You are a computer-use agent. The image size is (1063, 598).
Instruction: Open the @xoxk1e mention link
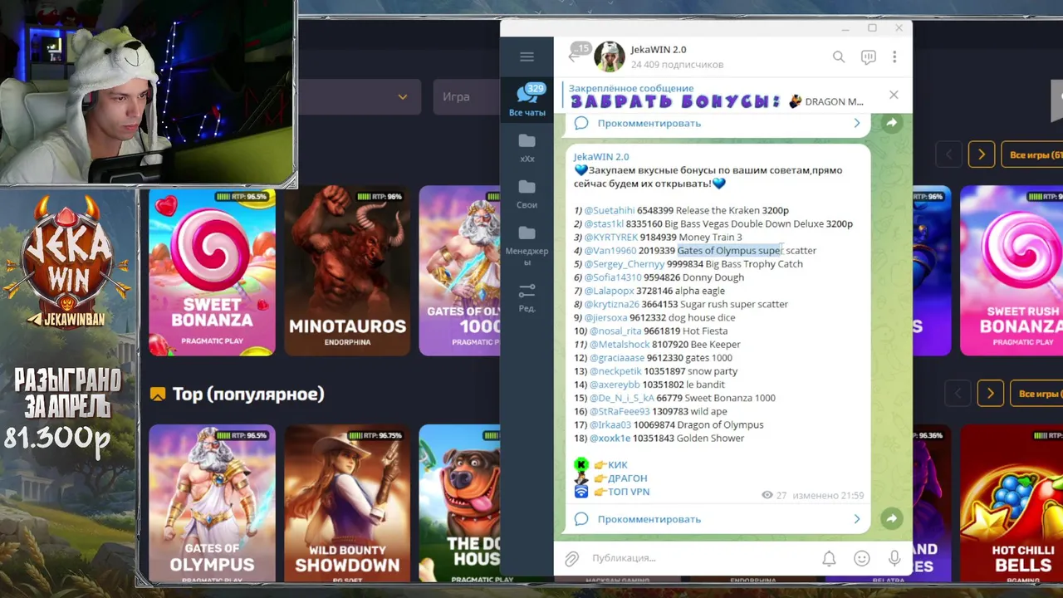pyautogui.click(x=610, y=438)
